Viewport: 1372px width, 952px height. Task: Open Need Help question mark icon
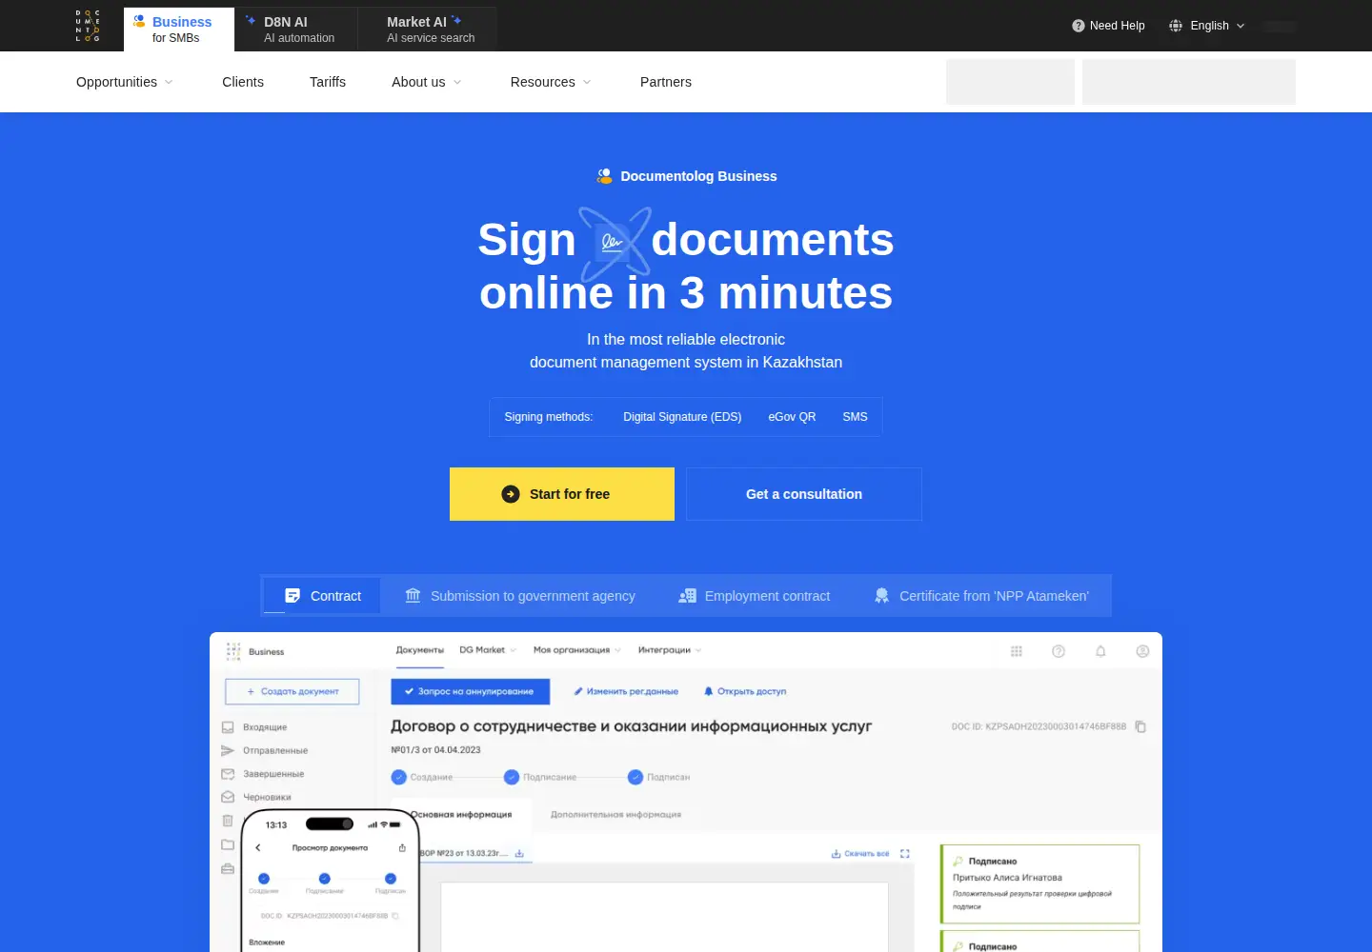[x=1079, y=26]
